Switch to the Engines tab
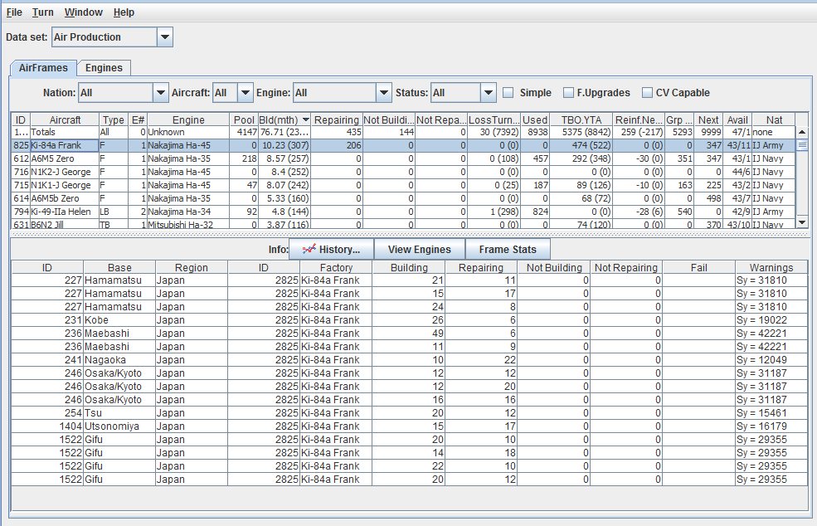The height and width of the screenshot is (526, 817). [104, 68]
